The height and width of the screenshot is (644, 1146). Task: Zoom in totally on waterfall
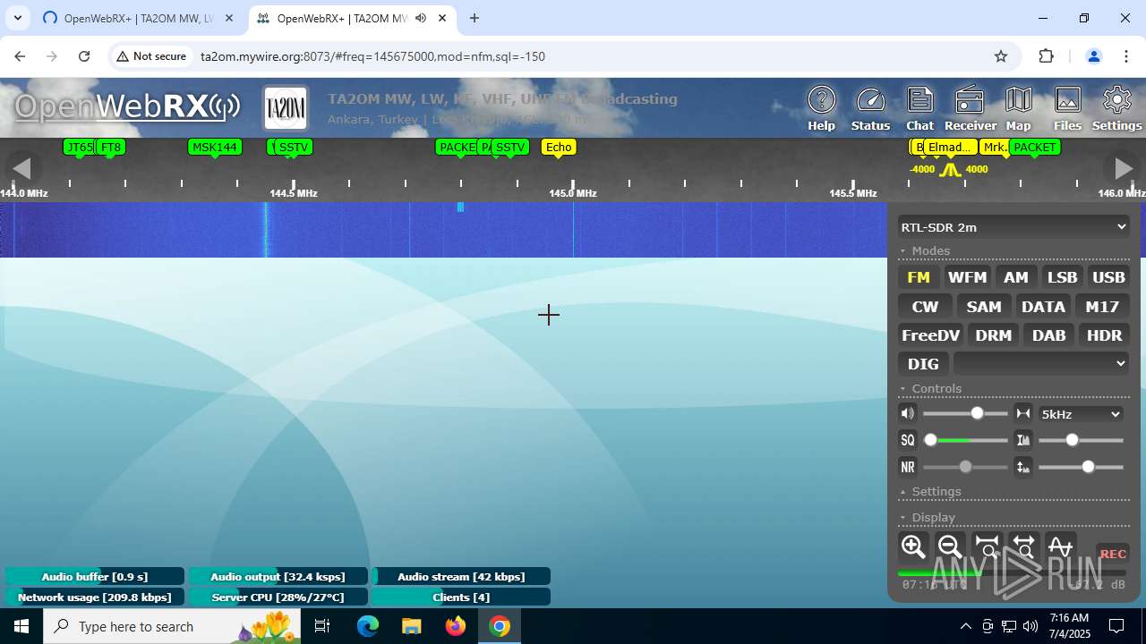[987, 546]
